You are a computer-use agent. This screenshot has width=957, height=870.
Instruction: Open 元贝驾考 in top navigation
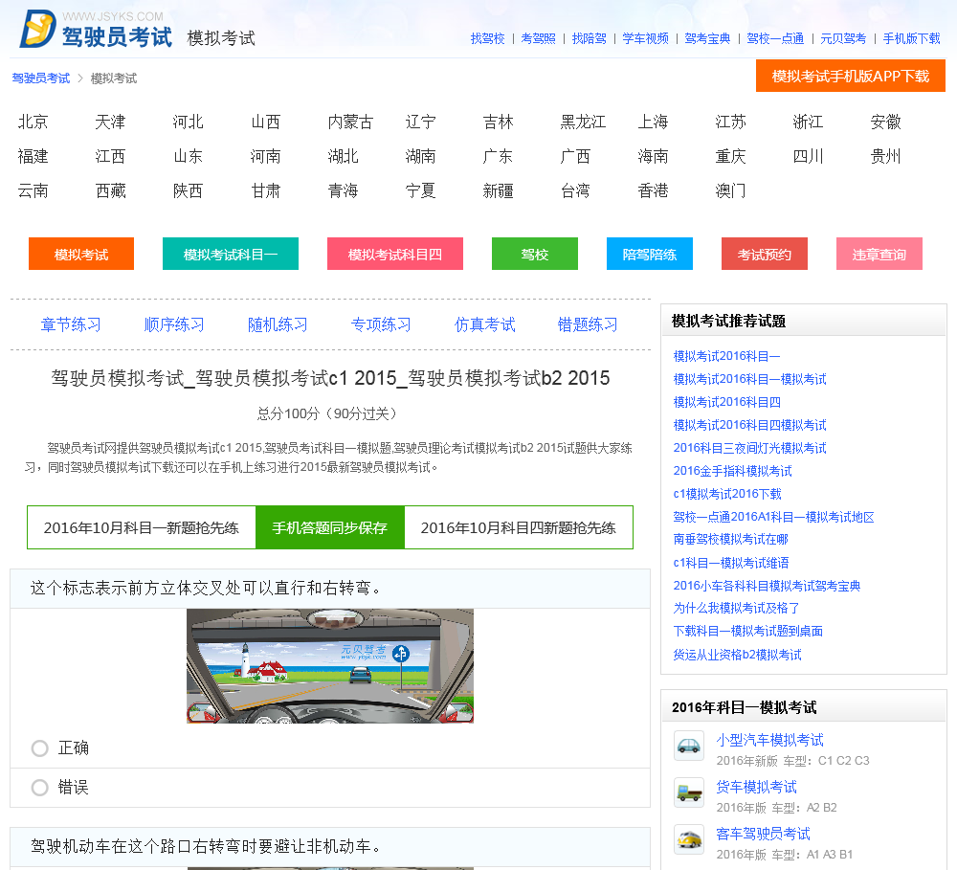coord(843,38)
